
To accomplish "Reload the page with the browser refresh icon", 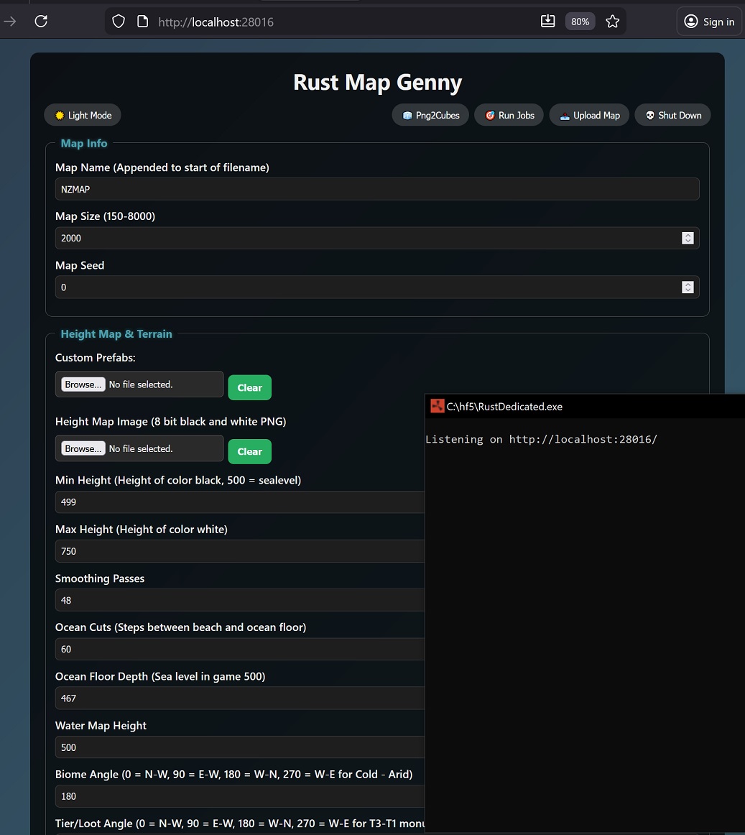I will [x=41, y=22].
